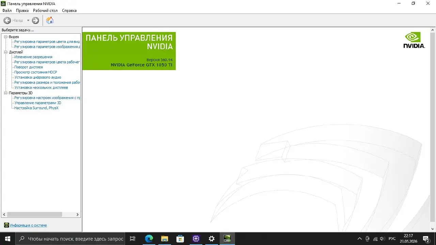436x245 pixels.
Task: Collapse the Видео tree section
Action: pyautogui.click(x=5, y=37)
